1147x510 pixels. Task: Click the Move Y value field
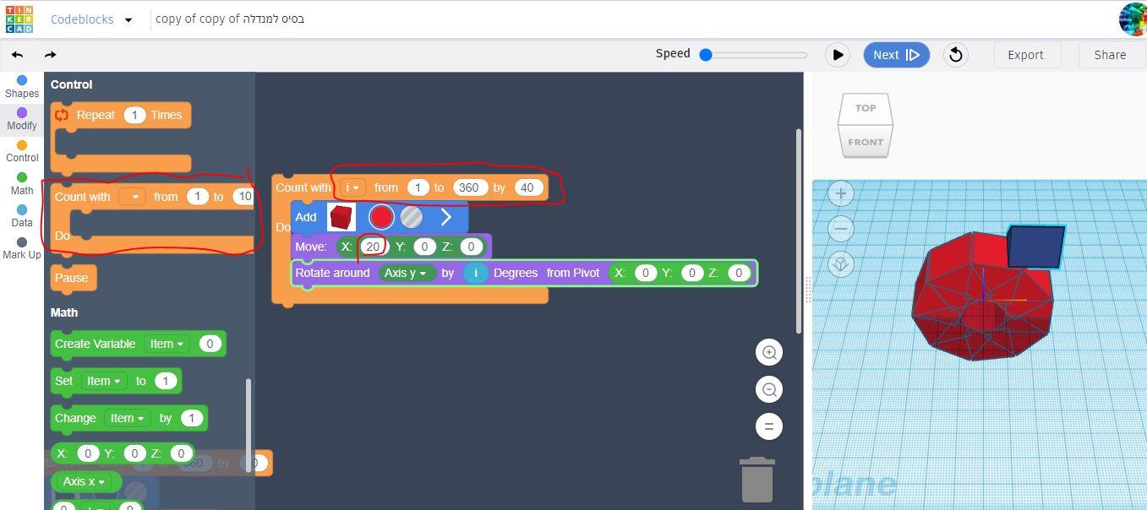point(424,247)
